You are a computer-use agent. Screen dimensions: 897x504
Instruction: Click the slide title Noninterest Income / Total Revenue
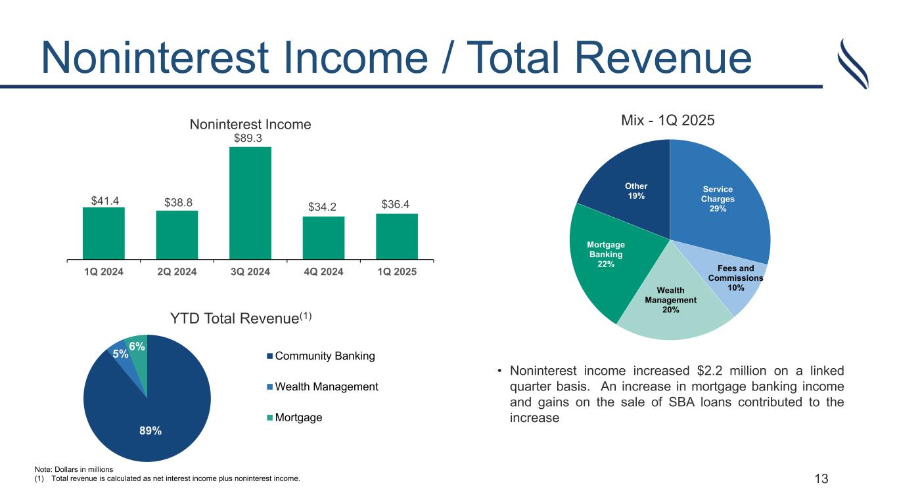point(396,57)
